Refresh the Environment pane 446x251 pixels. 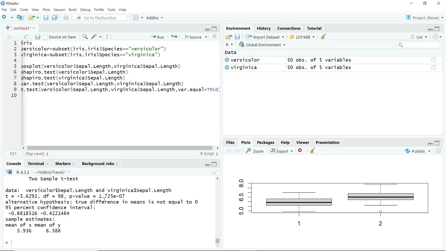[435, 37]
